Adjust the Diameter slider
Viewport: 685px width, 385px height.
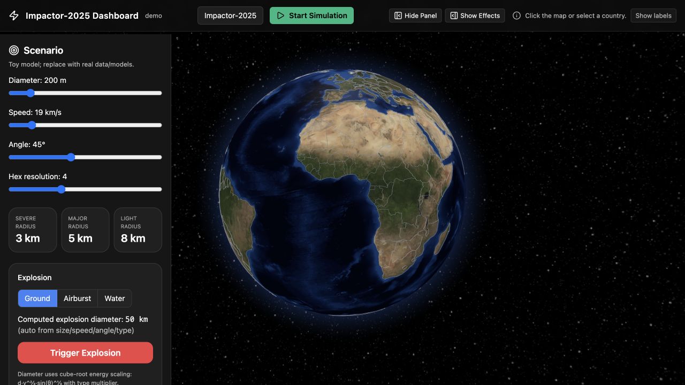85,93
